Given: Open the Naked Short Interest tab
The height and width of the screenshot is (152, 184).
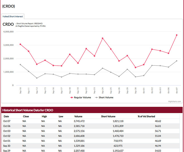Looking at the screenshot, I should click(13, 16).
